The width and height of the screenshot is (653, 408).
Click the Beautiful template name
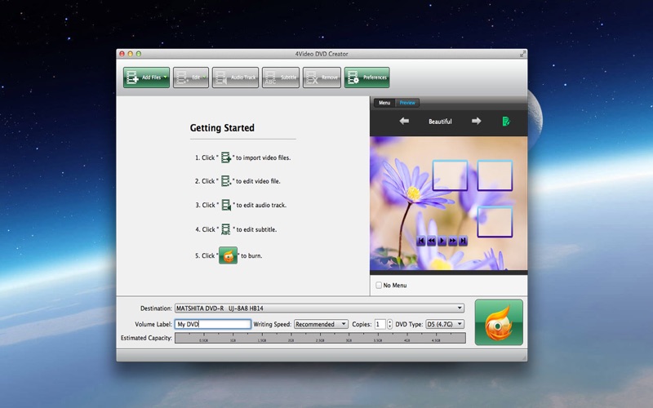click(440, 122)
